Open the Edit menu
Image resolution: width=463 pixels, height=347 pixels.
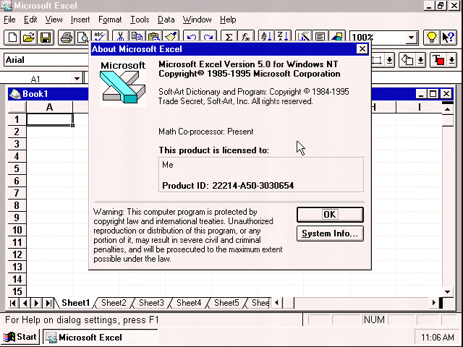(x=30, y=20)
